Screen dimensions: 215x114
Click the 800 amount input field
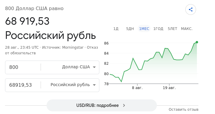click(x=23, y=67)
